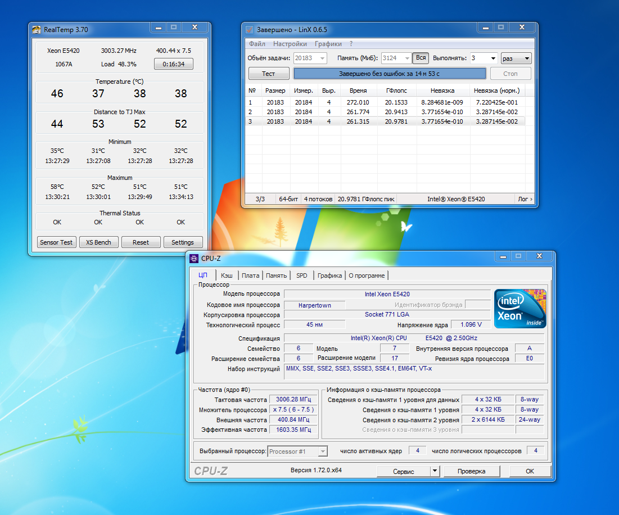Click the ГФлопс column header
The image size is (619, 515).
point(396,91)
